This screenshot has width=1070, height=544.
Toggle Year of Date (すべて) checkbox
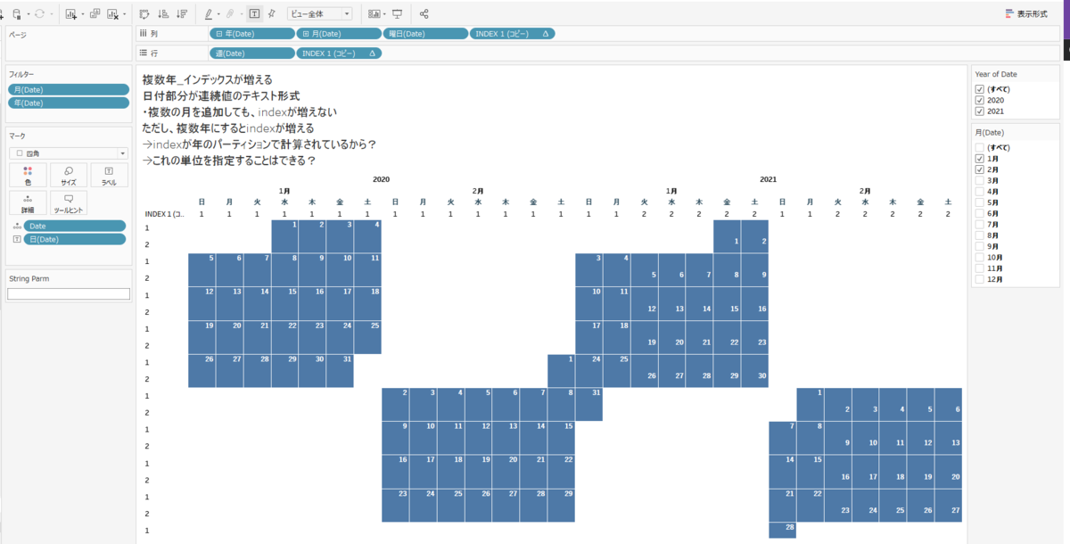pyautogui.click(x=980, y=89)
